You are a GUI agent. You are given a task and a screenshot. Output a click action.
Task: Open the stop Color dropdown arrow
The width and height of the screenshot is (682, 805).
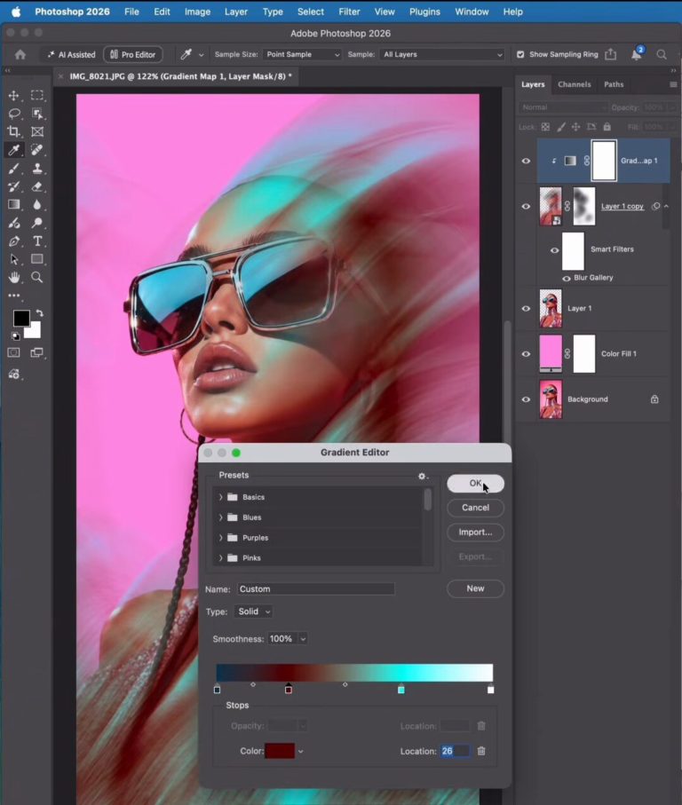point(301,752)
